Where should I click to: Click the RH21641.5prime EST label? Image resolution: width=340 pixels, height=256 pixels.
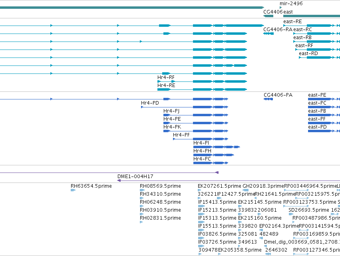point(275,194)
